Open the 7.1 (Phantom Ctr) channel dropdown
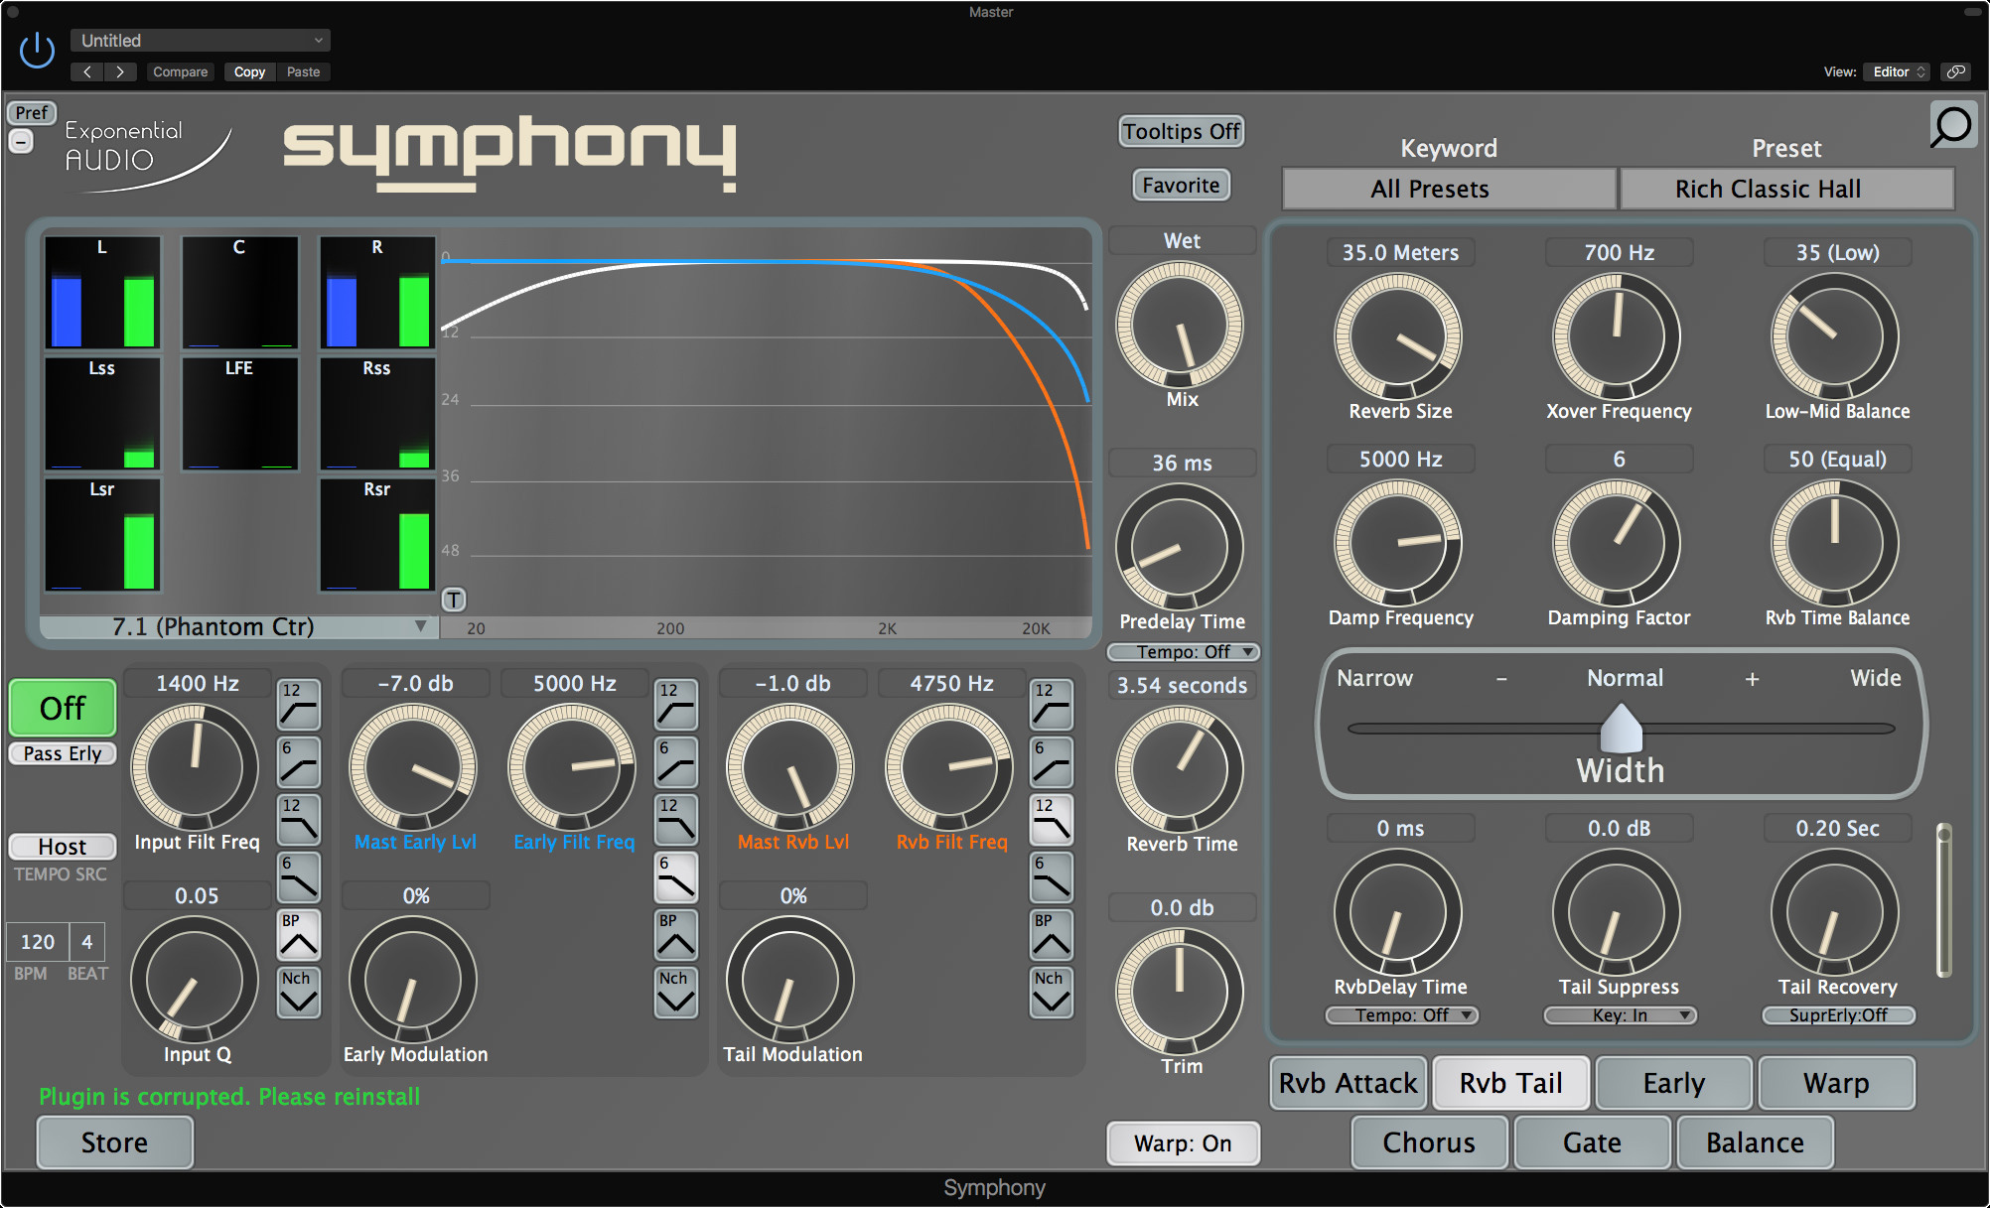The image size is (1990, 1208). 238,627
